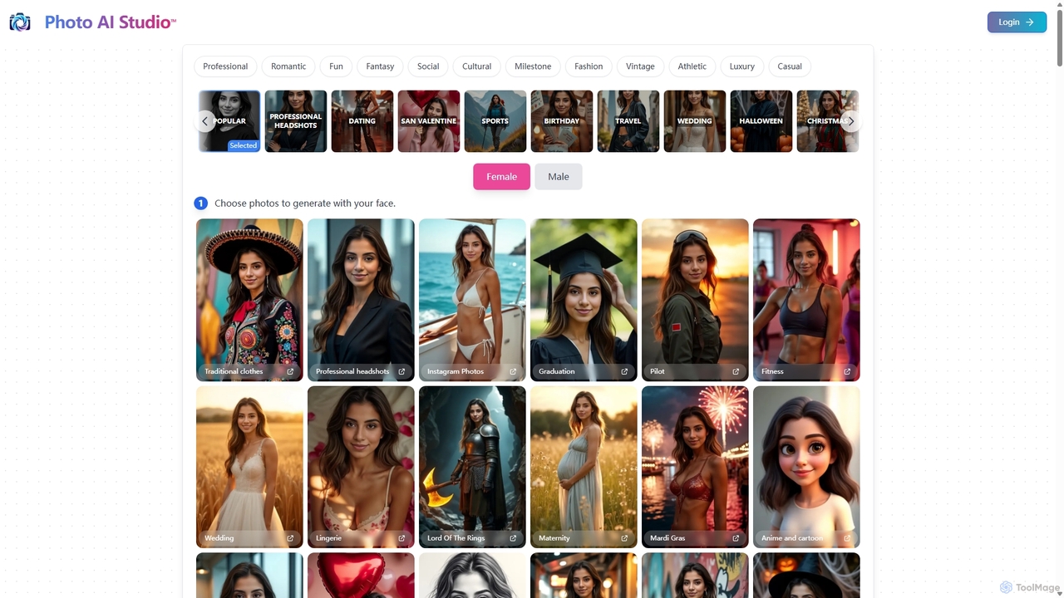Open external link icon on Lingerie card
The image size is (1064, 598).
(x=401, y=538)
